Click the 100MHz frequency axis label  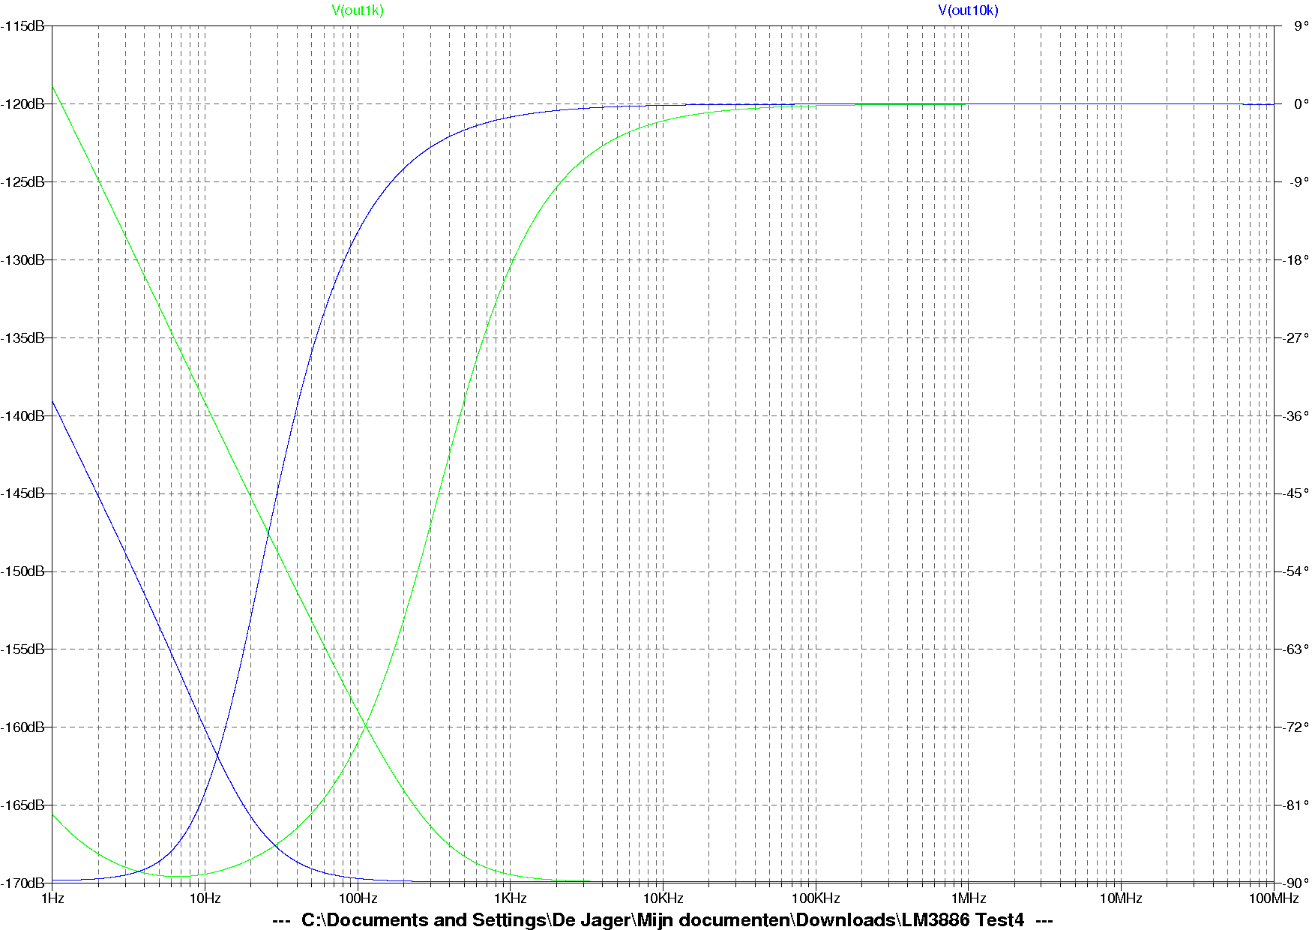tap(1274, 898)
